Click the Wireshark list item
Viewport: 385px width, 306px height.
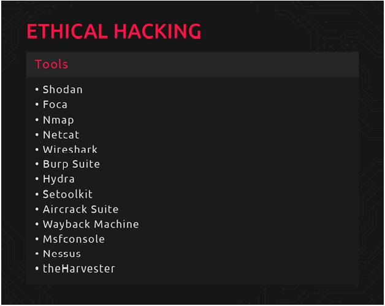pos(70,150)
